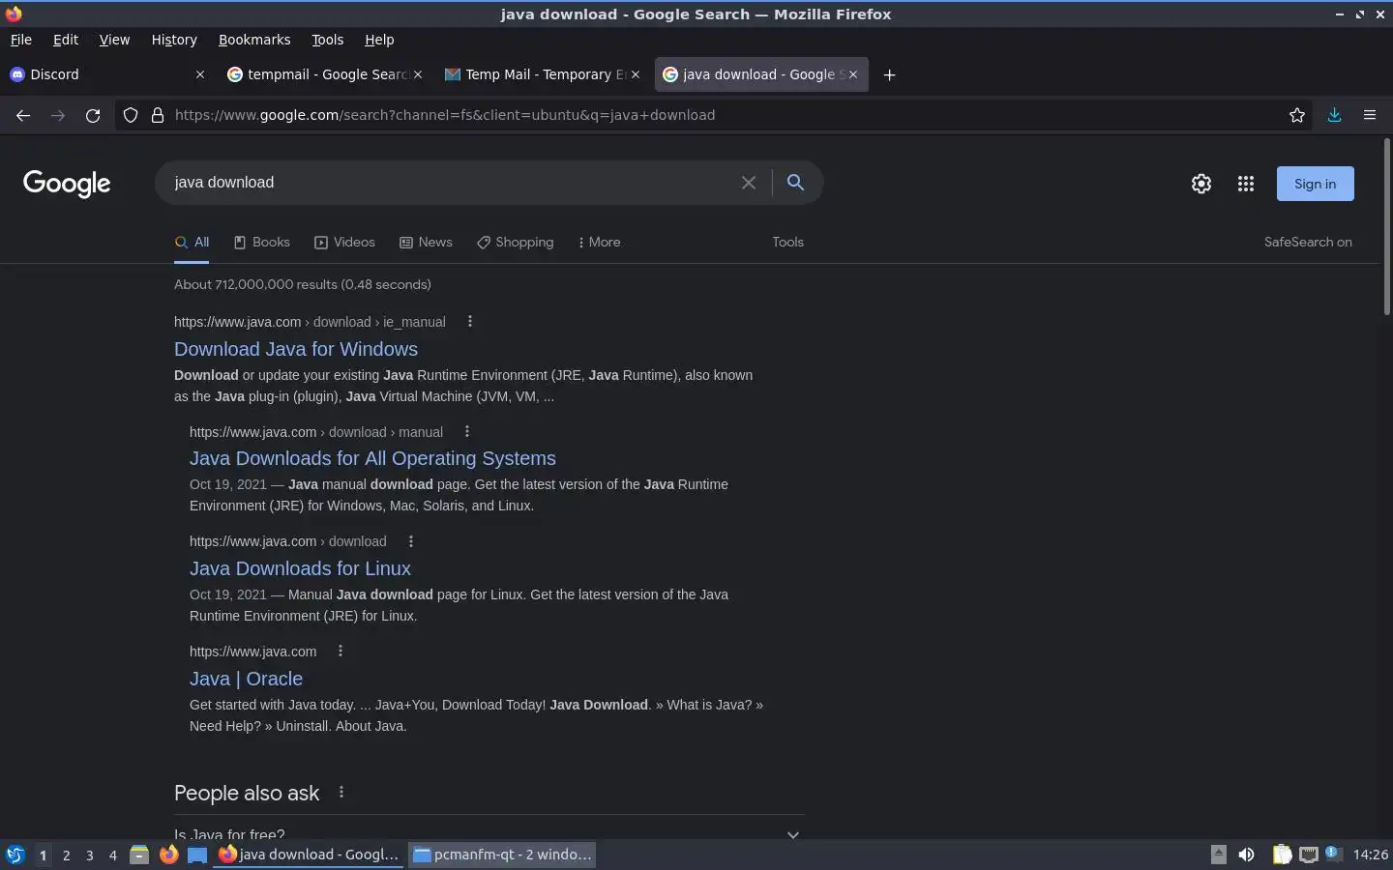This screenshot has height=870, width=1393.
Task: Open Java Downloads for All Operating Systems
Action: coord(372,458)
